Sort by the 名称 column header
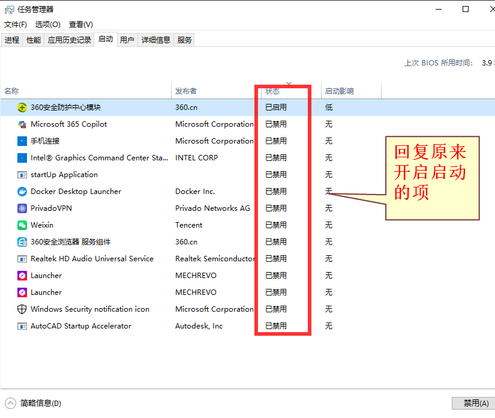495x418 pixels. tap(86, 91)
